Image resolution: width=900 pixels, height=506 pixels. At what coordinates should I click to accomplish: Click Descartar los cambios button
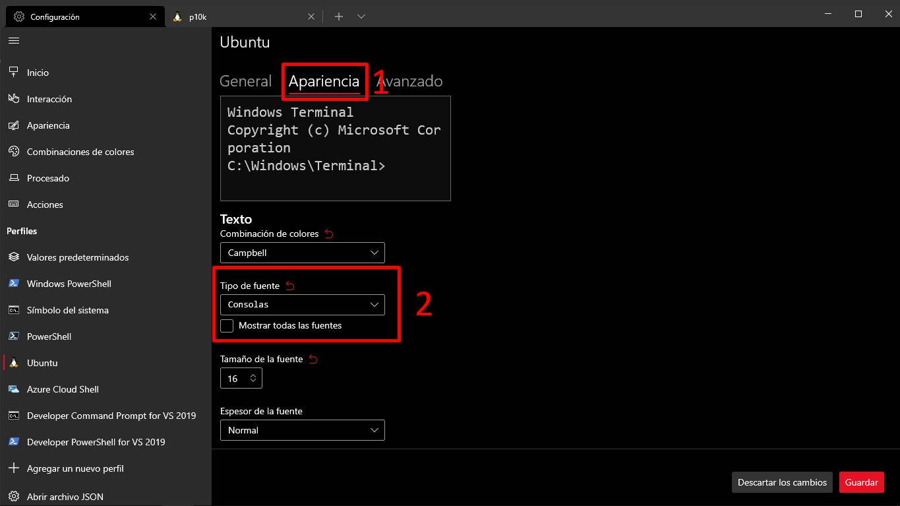782,482
